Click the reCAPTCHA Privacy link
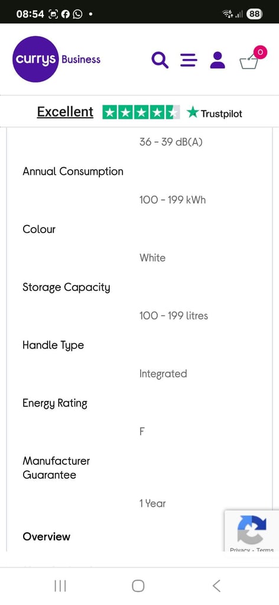The width and height of the screenshot is (279, 605). coord(239,549)
